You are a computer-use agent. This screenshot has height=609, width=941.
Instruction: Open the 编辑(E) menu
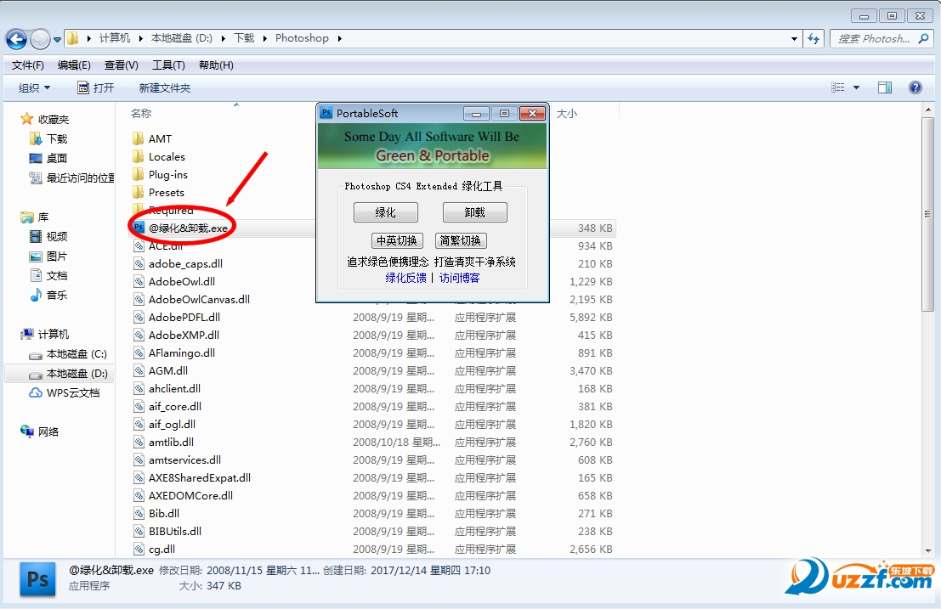(x=74, y=65)
